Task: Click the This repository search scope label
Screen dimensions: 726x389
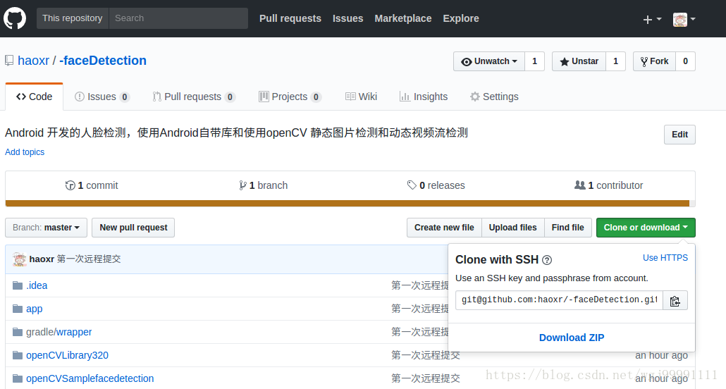Action: 73,18
